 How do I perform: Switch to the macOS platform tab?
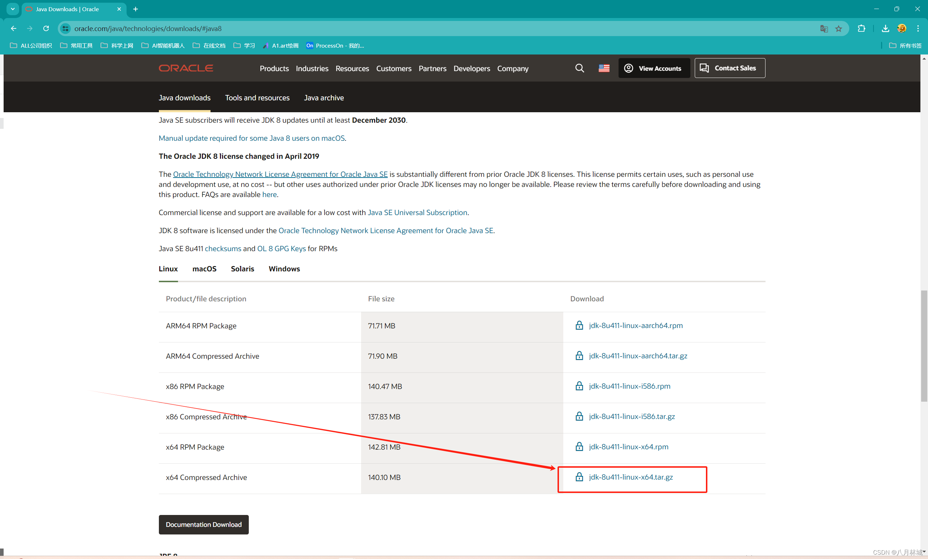tap(204, 269)
